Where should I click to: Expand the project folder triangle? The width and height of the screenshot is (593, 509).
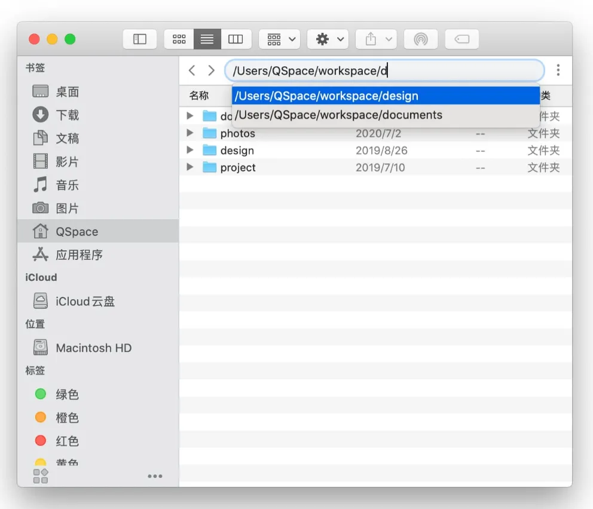(x=190, y=167)
